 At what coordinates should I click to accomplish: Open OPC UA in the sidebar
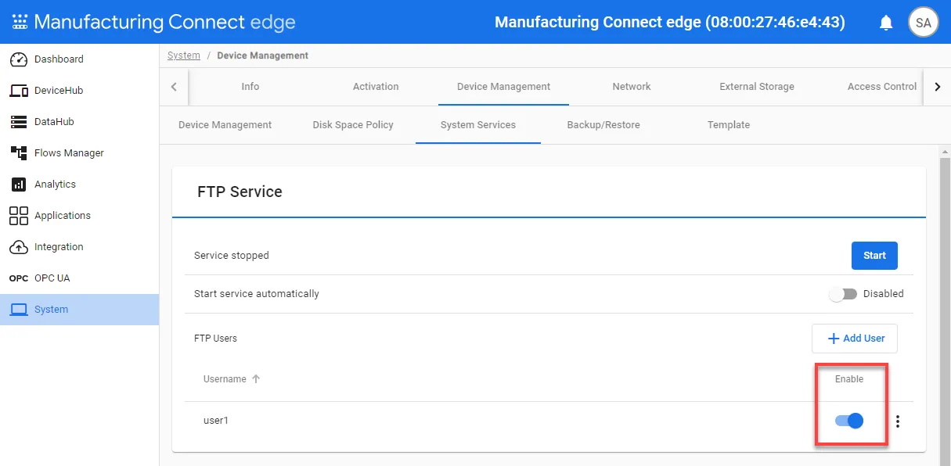point(80,278)
